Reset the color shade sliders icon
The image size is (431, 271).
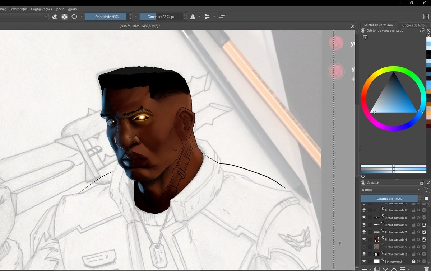click(363, 176)
